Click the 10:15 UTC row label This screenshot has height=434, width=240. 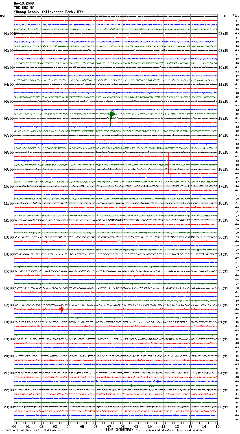click(x=223, y=68)
